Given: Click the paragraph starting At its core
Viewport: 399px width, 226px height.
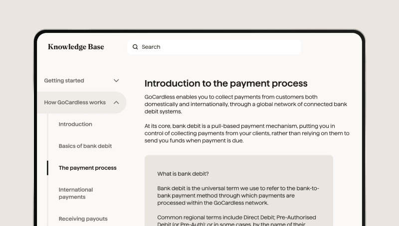Looking at the screenshot, I should coord(247,133).
